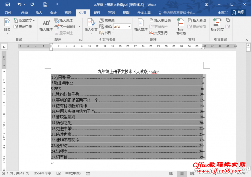
Task: Switch to the 邮件 tab
Action: point(97,13)
